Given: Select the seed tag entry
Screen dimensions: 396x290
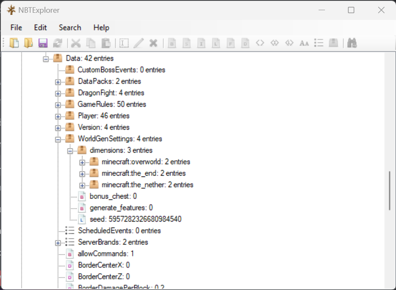Looking at the screenshot, I should click(135, 219).
